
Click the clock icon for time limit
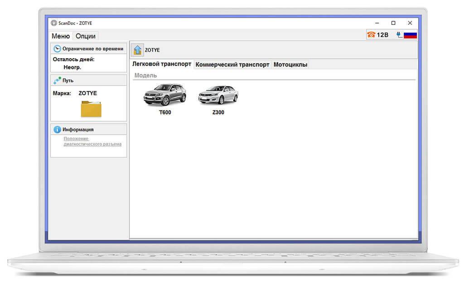57,49
